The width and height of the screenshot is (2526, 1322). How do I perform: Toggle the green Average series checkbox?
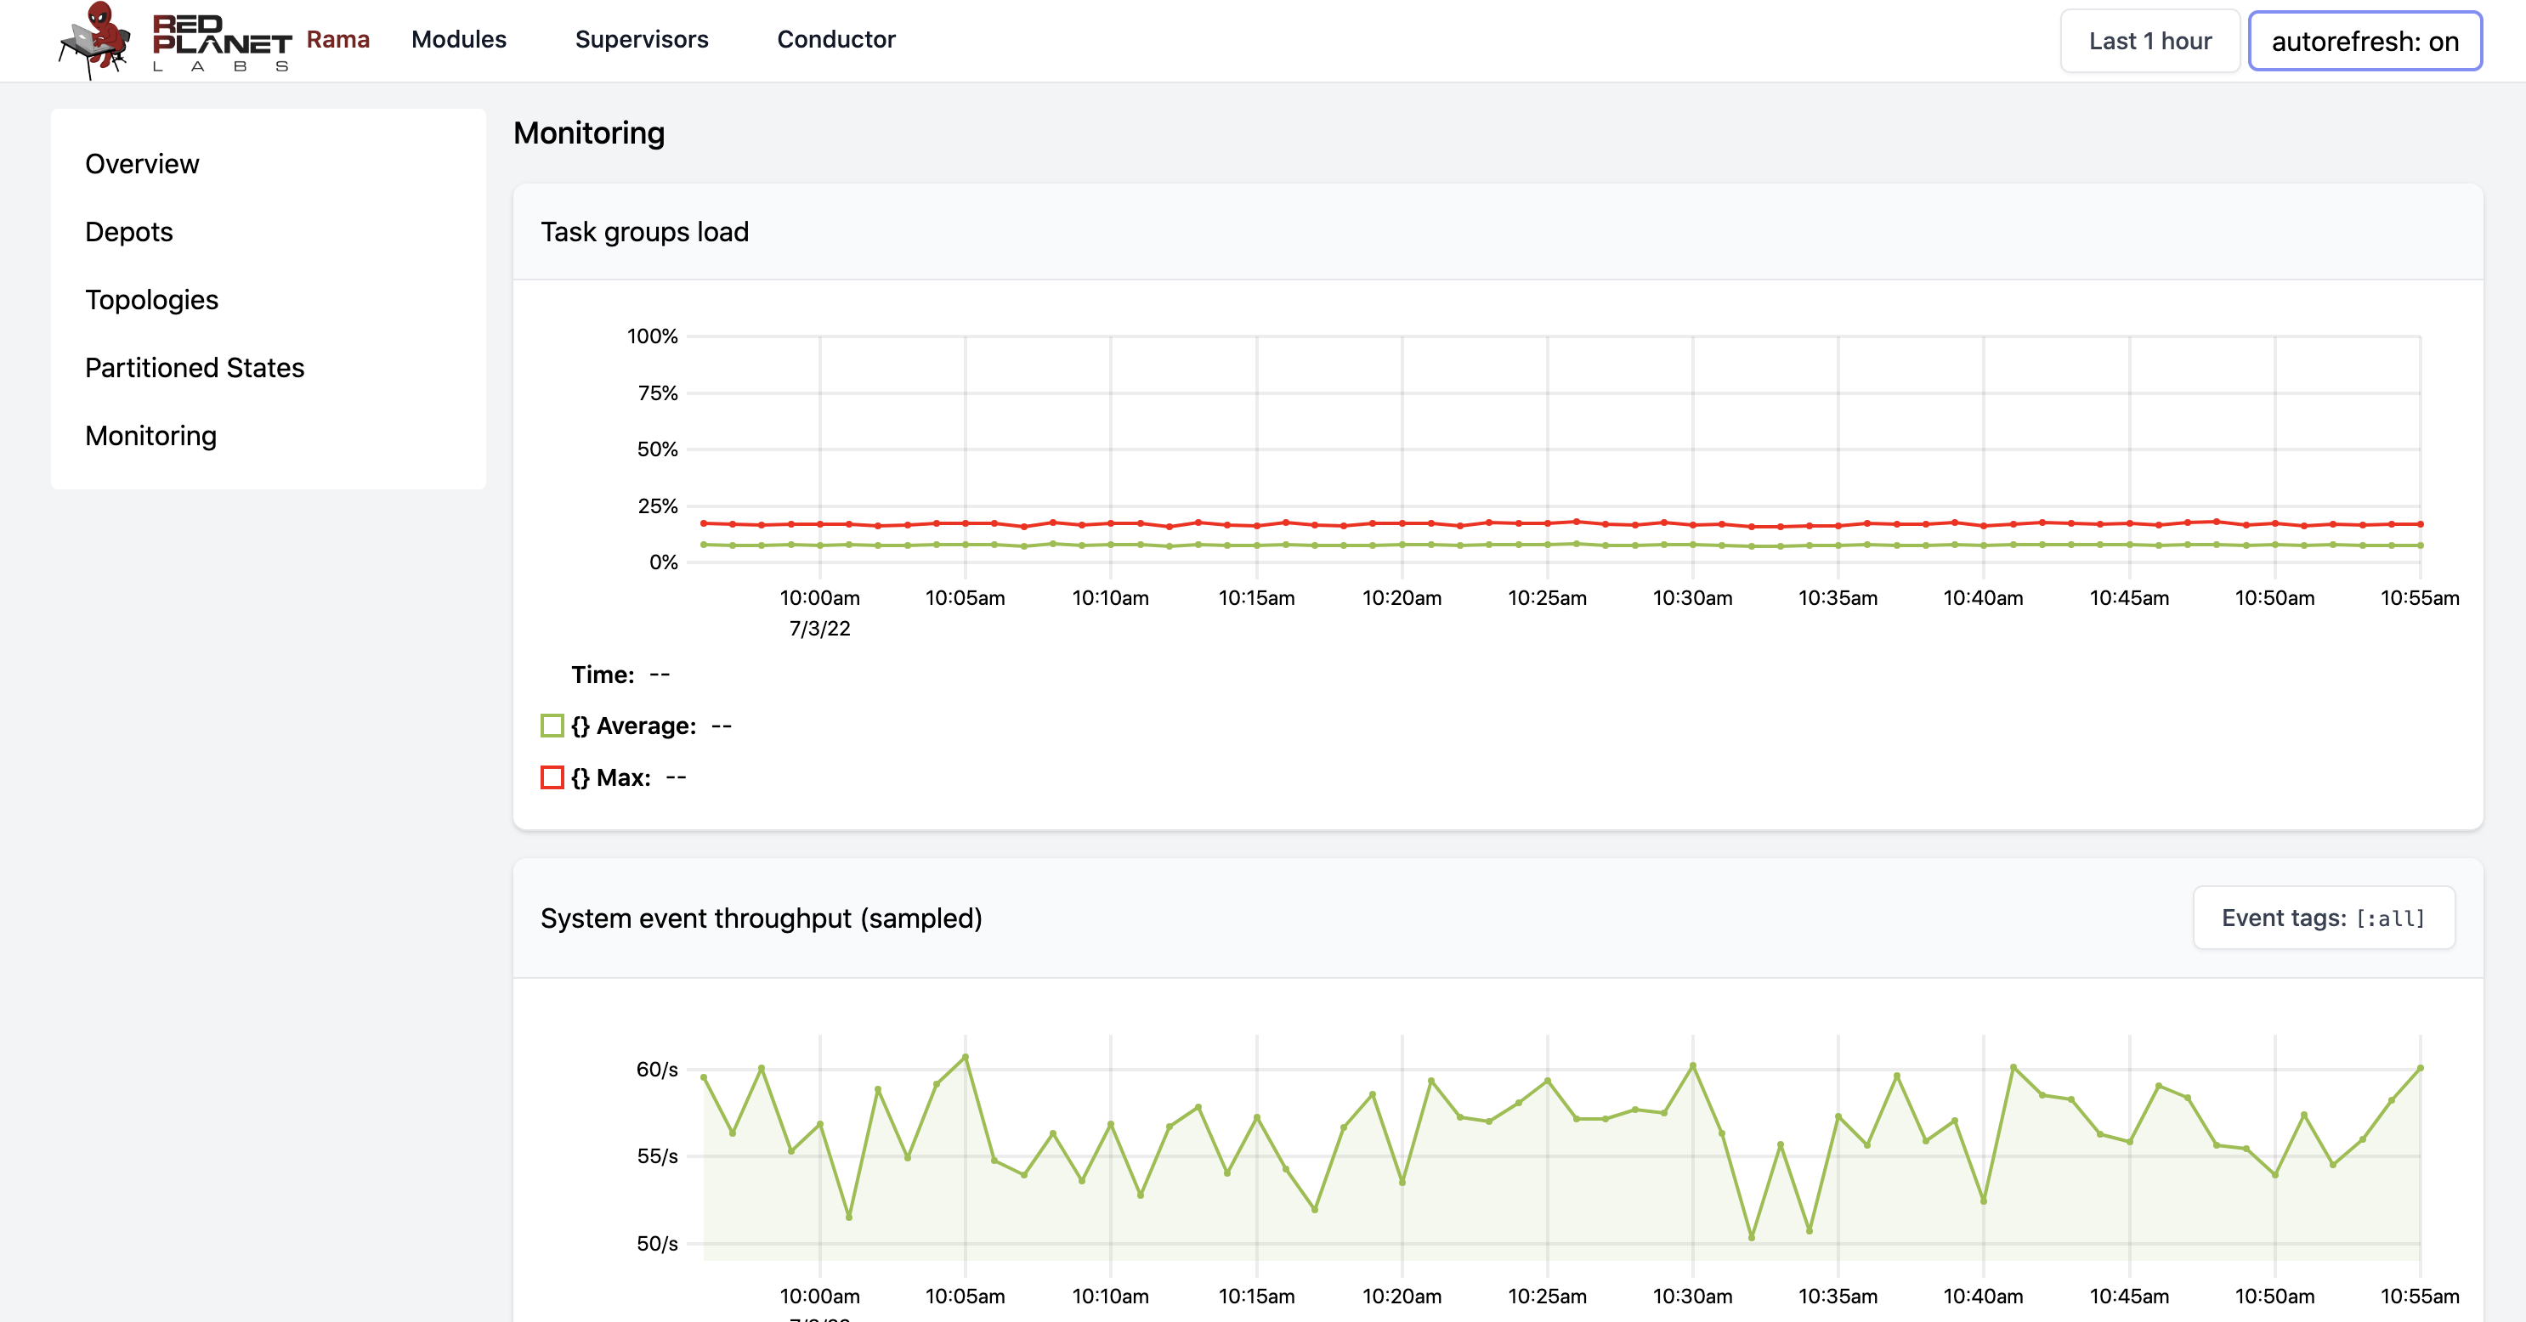click(x=552, y=726)
